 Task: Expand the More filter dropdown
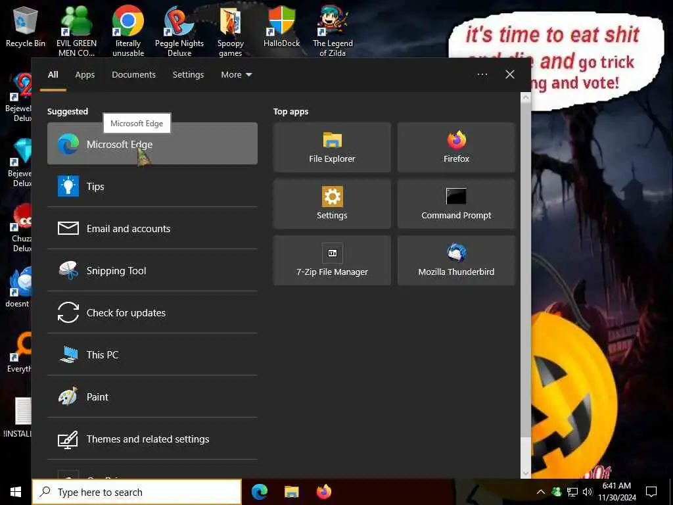tap(236, 75)
